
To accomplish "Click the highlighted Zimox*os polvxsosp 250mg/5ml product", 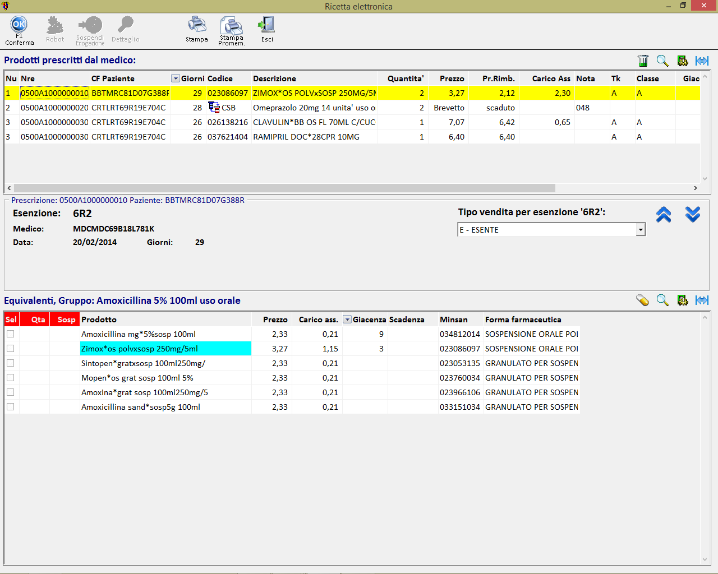I will 165,349.
